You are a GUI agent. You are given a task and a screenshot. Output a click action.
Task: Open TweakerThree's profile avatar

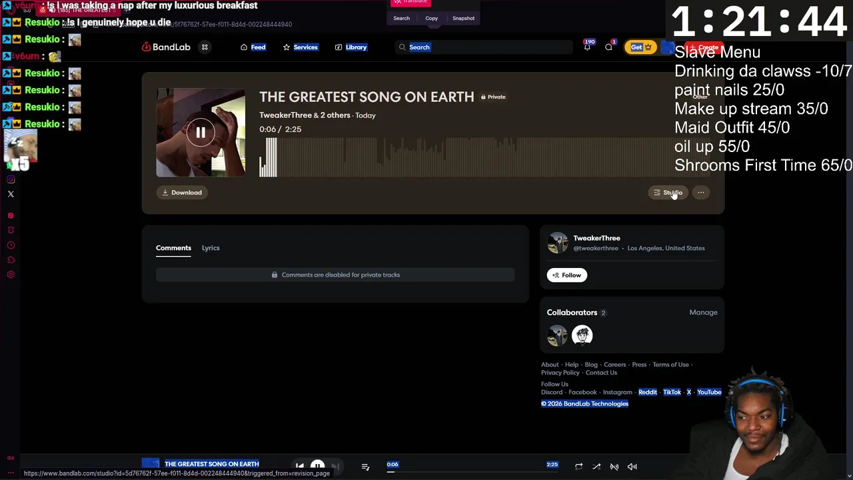(558, 243)
